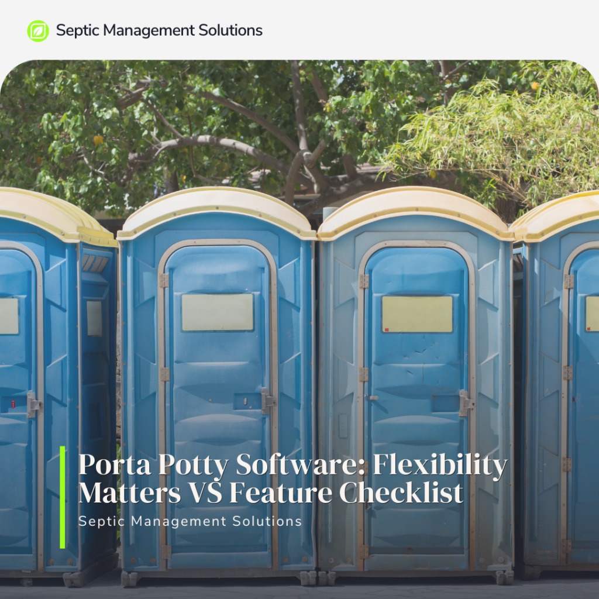Screen dimensions: 599x599
Task: Click the latch on the far-left toilet door
Action: (x=33, y=404)
